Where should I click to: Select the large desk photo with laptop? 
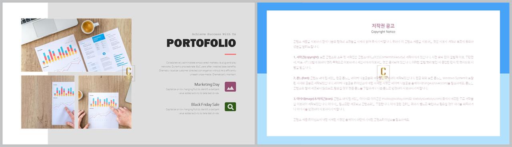coord(76,45)
